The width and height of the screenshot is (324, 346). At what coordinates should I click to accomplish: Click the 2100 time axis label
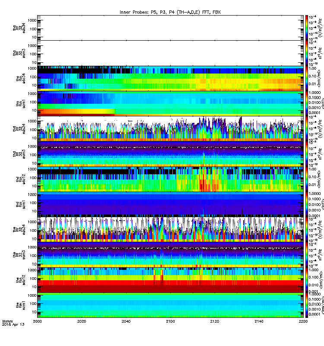[170, 321]
